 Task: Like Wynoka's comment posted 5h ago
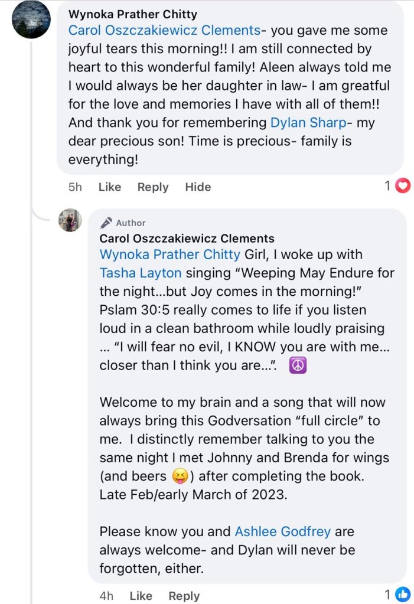pos(110,187)
